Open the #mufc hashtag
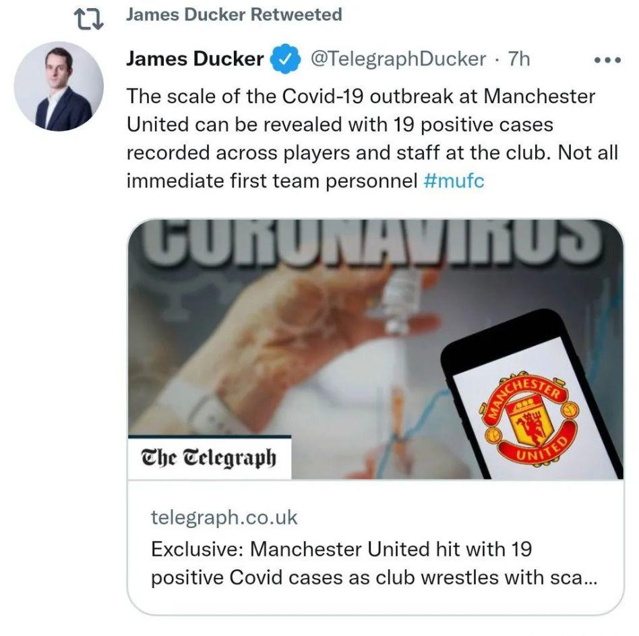Screen dimensions: 639x636 454,180
